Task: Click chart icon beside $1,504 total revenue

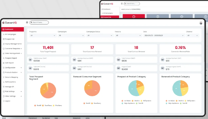Action: [30, 60]
